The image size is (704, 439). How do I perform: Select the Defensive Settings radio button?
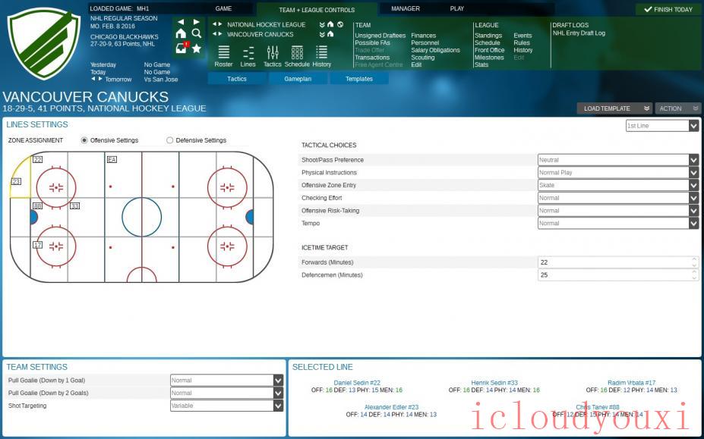tap(169, 140)
